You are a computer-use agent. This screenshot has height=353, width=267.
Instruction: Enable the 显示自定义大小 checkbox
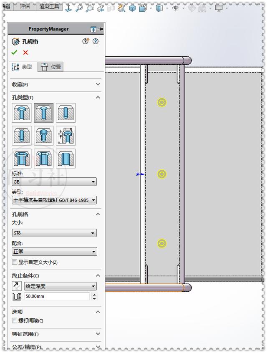click(15, 262)
